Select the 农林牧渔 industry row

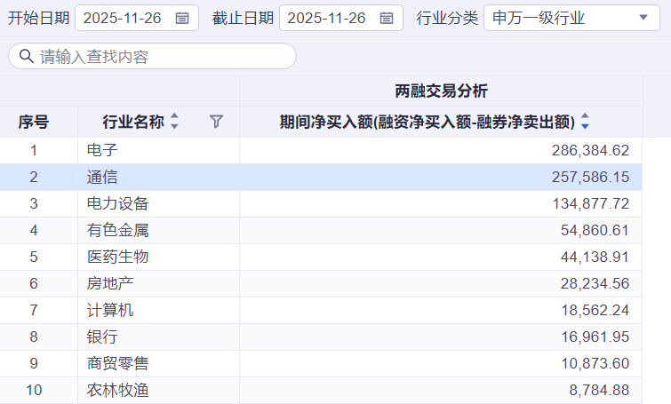tap(321, 390)
